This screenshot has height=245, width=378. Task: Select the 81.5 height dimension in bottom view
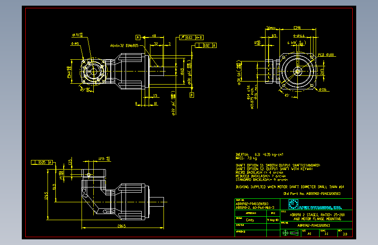pos(54,187)
